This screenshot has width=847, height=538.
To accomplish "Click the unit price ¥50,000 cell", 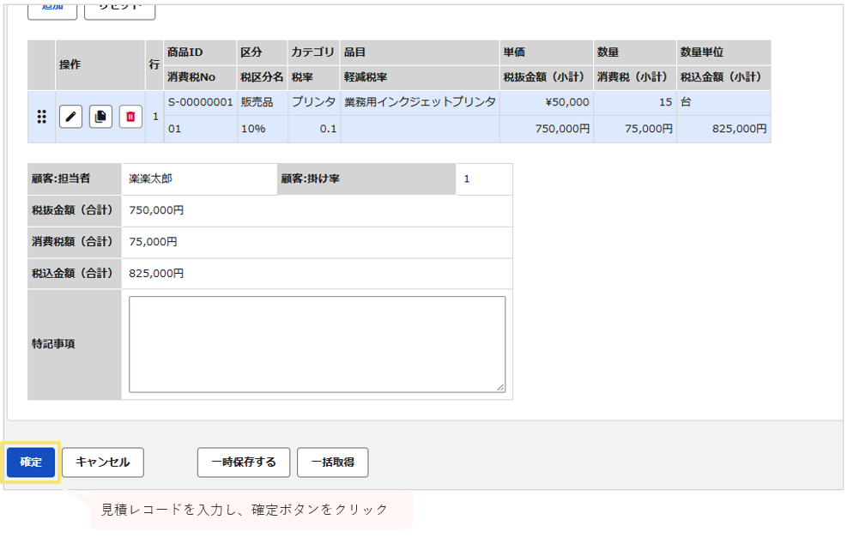I will (547, 103).
